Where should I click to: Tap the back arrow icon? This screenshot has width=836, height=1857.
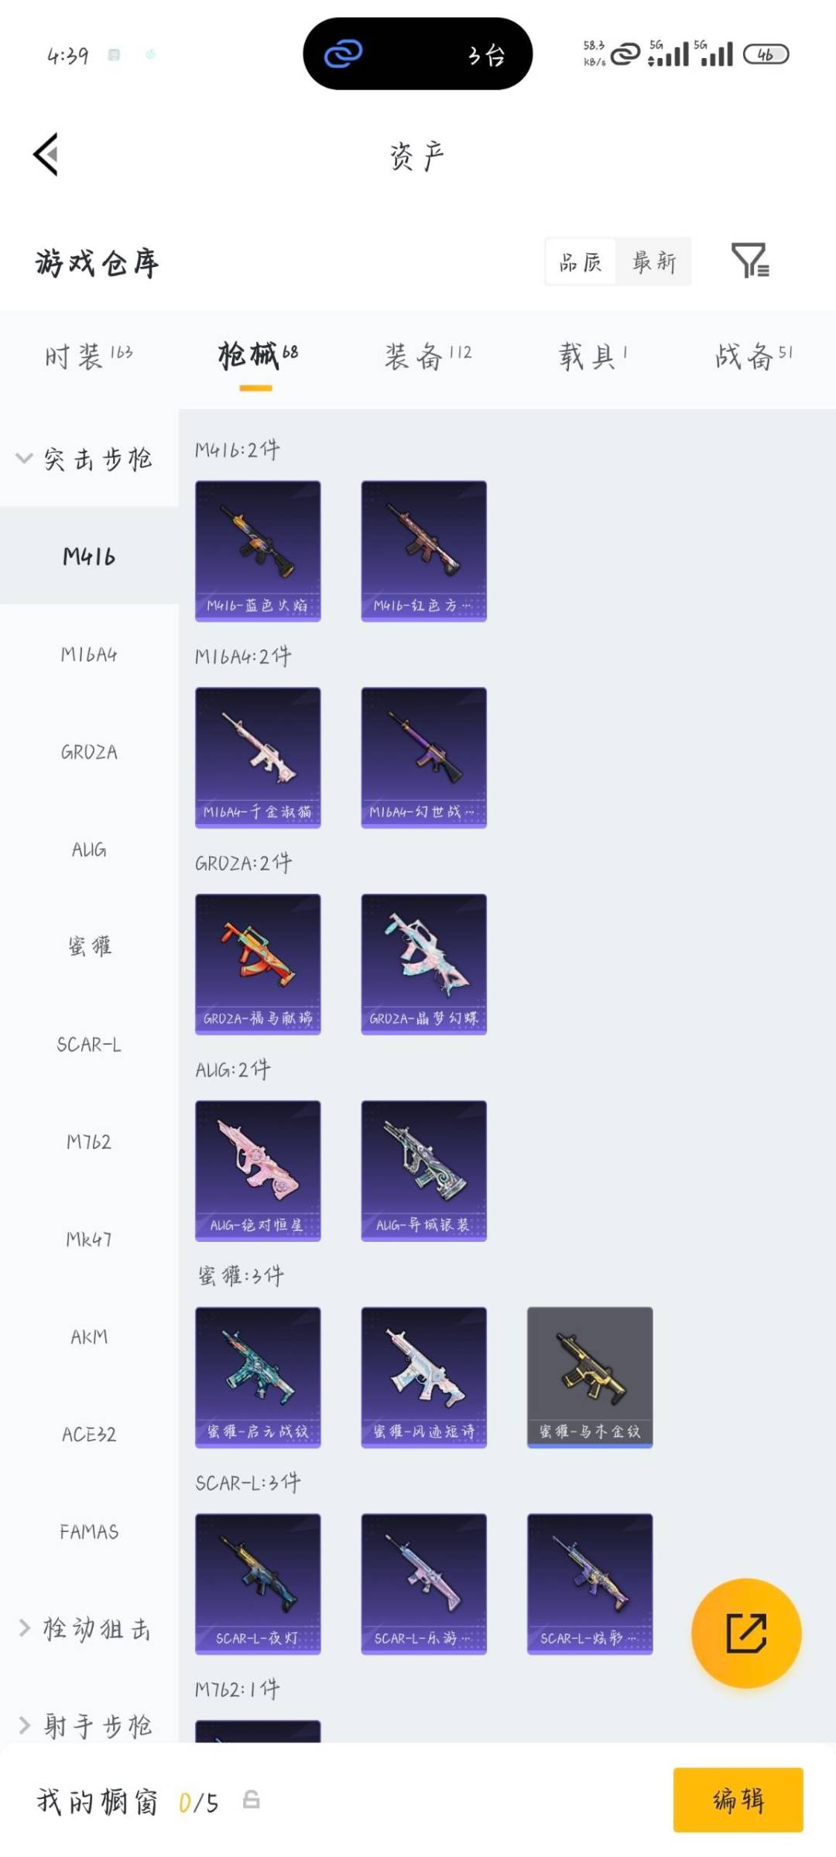[x=46, y=154]
